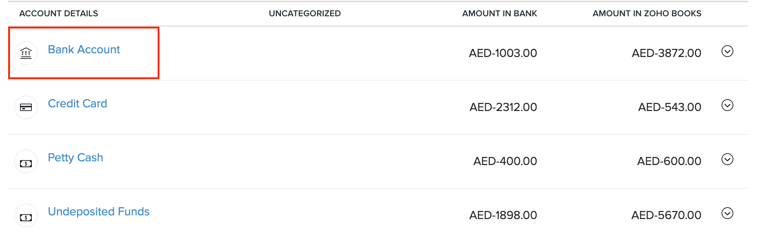This screenshot has height=242, width=760.
Task: Open the Credit Card account page
Action: (77, 104)
